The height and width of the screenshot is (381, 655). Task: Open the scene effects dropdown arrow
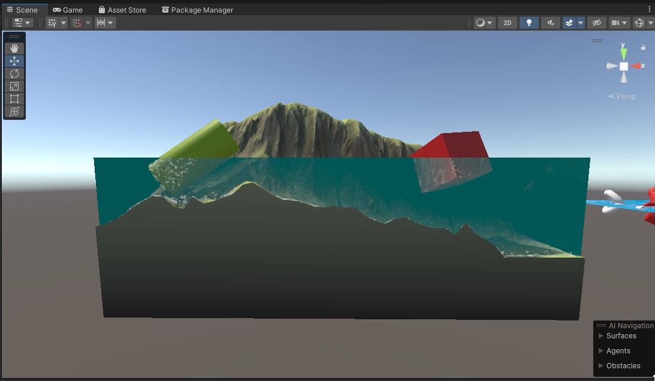[580, 23]
